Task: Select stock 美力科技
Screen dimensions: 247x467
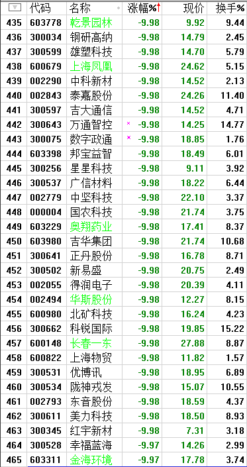Action: [x=91, y=417]
